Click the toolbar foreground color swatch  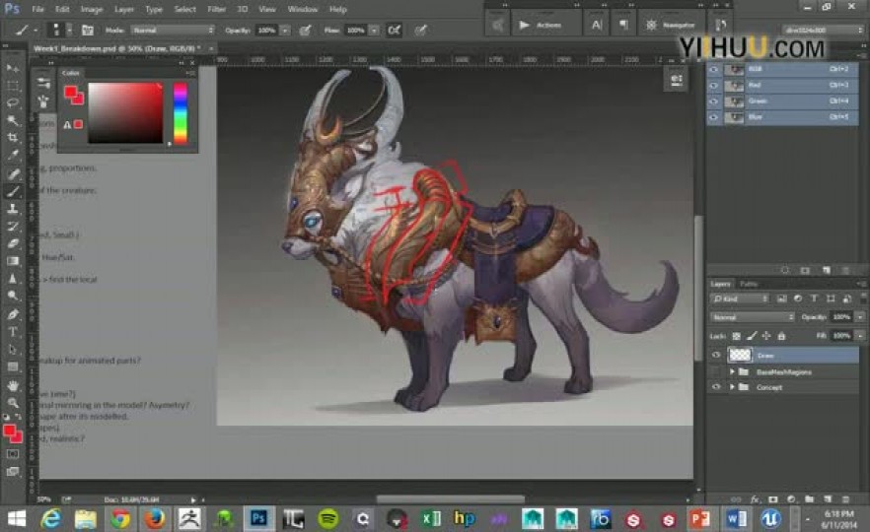[10, 431]
